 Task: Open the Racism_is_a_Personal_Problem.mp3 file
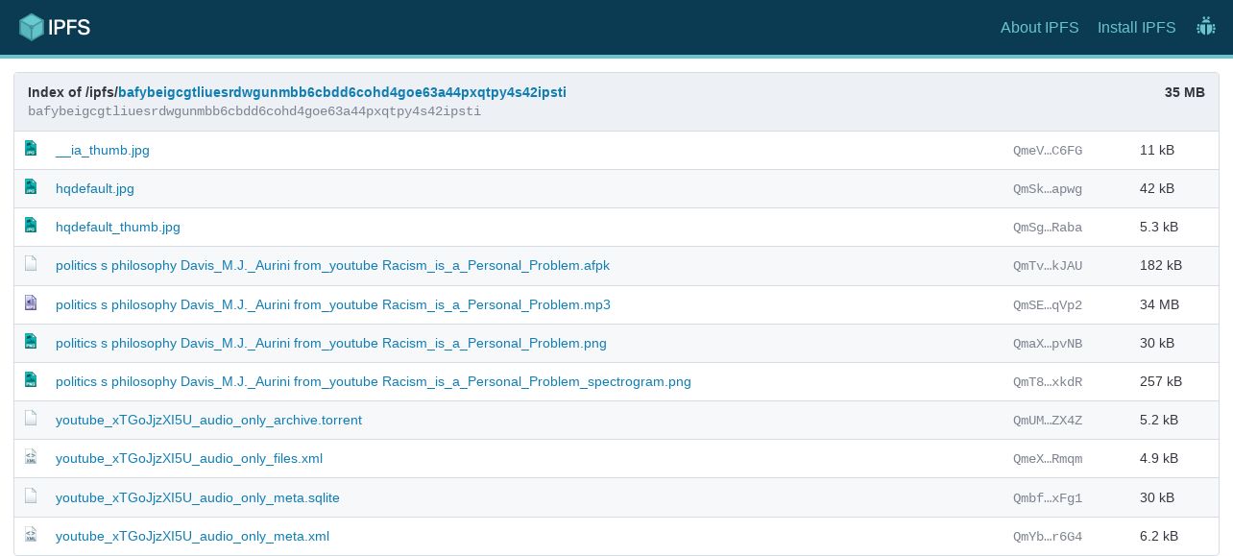333,304
